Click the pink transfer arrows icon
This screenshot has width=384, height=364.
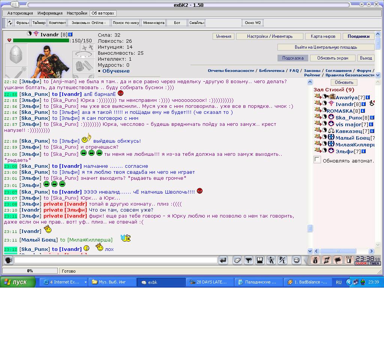[327, 260]
